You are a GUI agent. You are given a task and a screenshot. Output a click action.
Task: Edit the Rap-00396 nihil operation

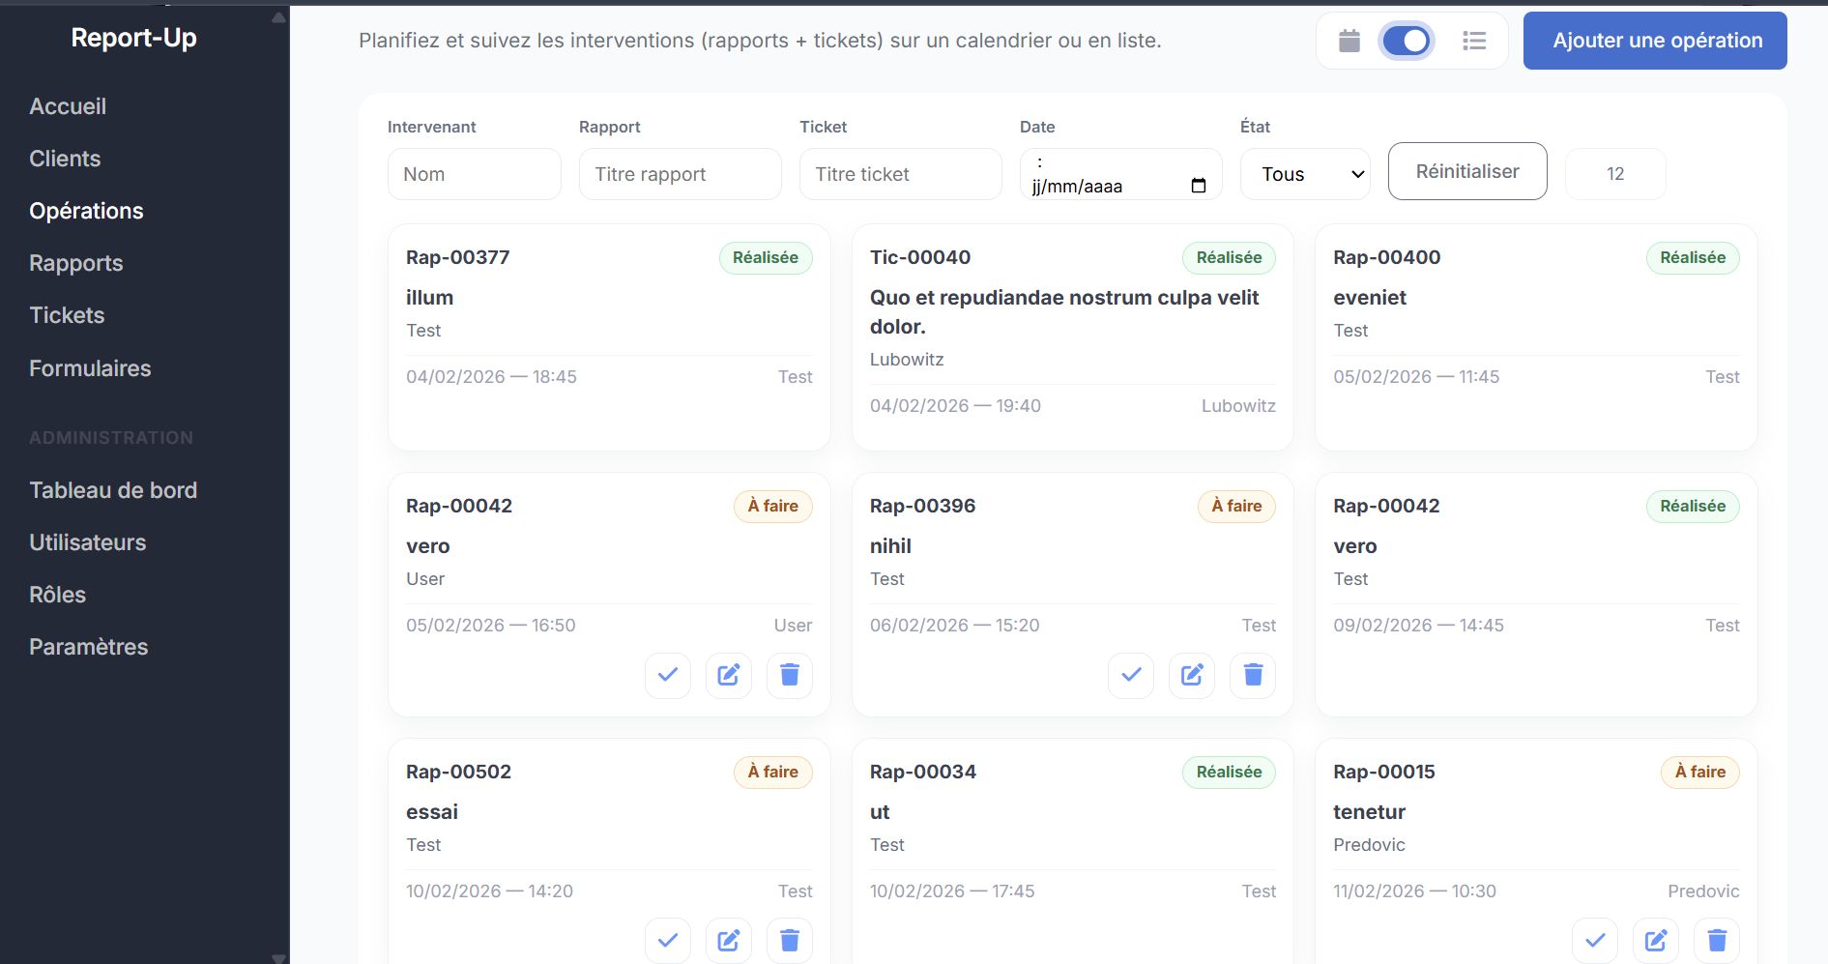pos(1192,675)
